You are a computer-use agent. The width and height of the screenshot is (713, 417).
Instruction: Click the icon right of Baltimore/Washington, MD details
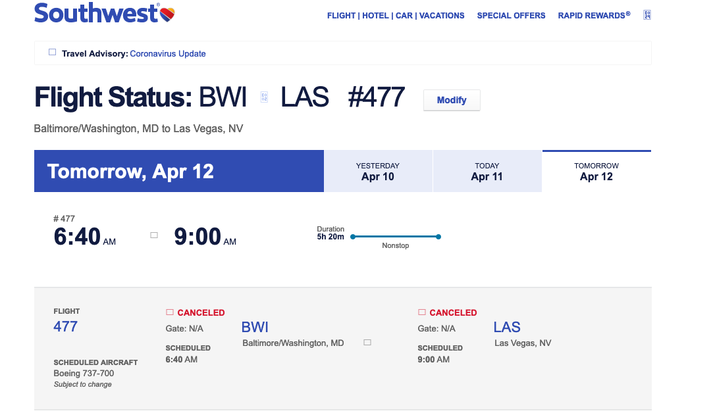[367, 343]
